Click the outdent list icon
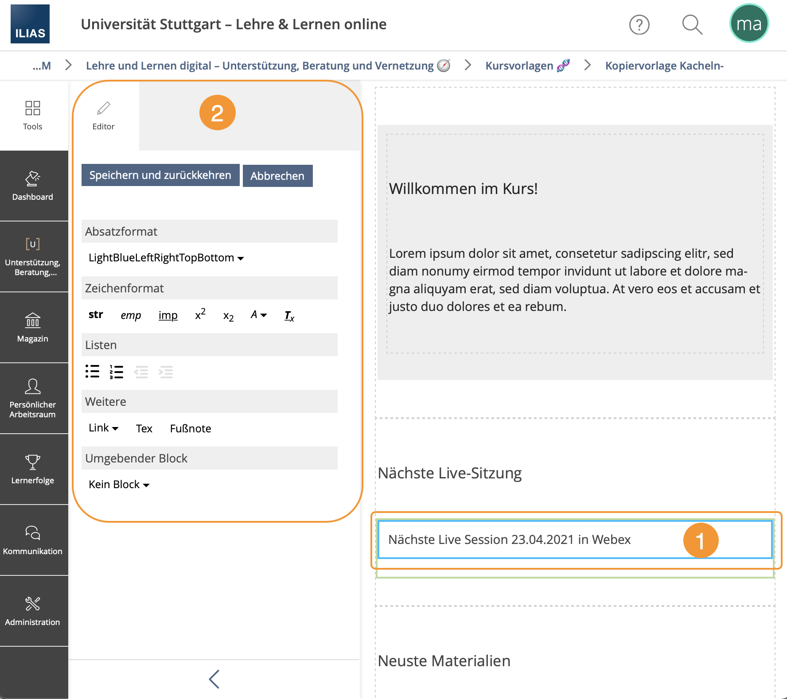The width and height of the screenshot is (787, 699). 141,372
